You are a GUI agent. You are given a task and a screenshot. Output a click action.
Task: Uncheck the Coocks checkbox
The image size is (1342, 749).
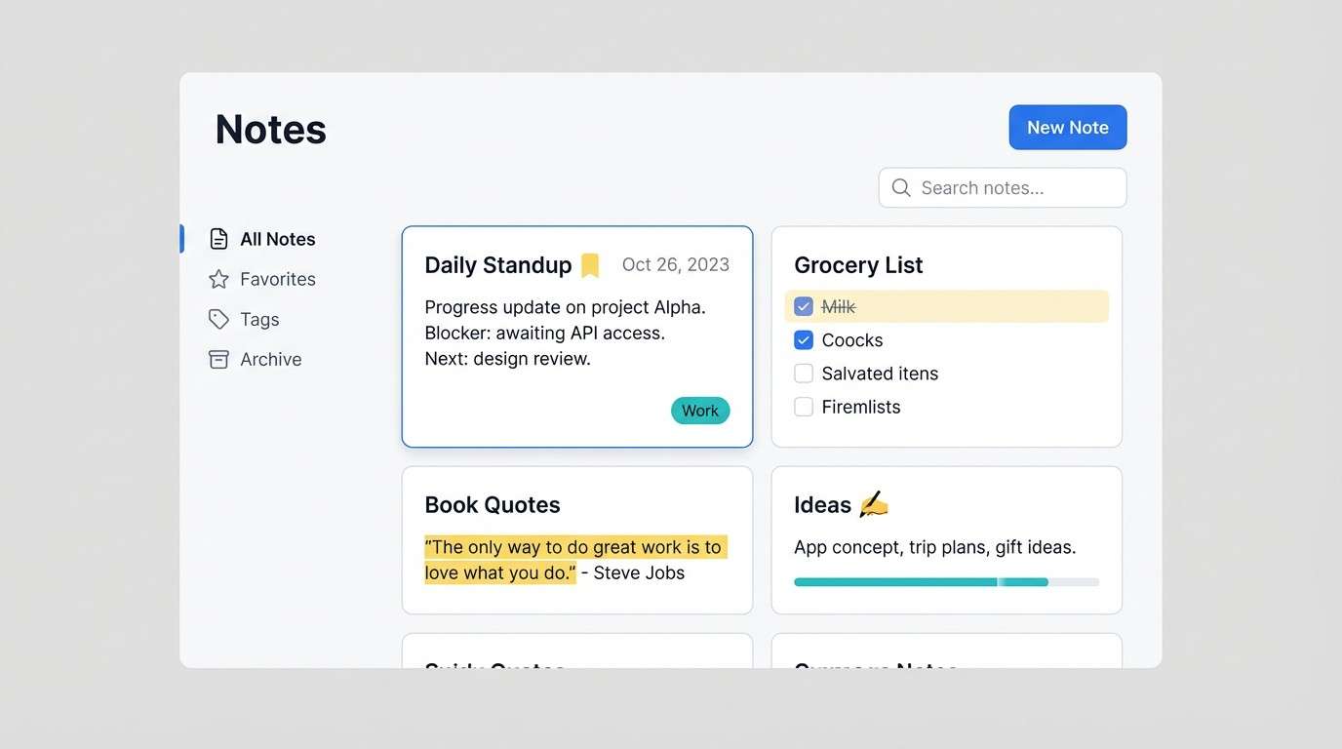coord(803,339)
